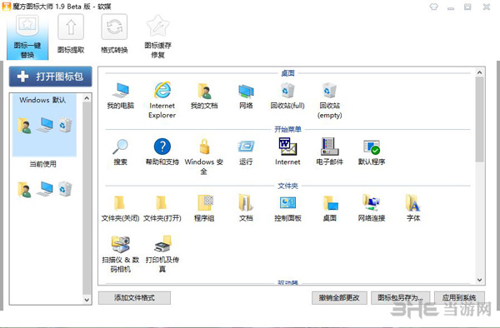The width and height of the screenshot is (500, 328).
Task: Open the 图标一键替换 tab
Action: coord(27,37)
